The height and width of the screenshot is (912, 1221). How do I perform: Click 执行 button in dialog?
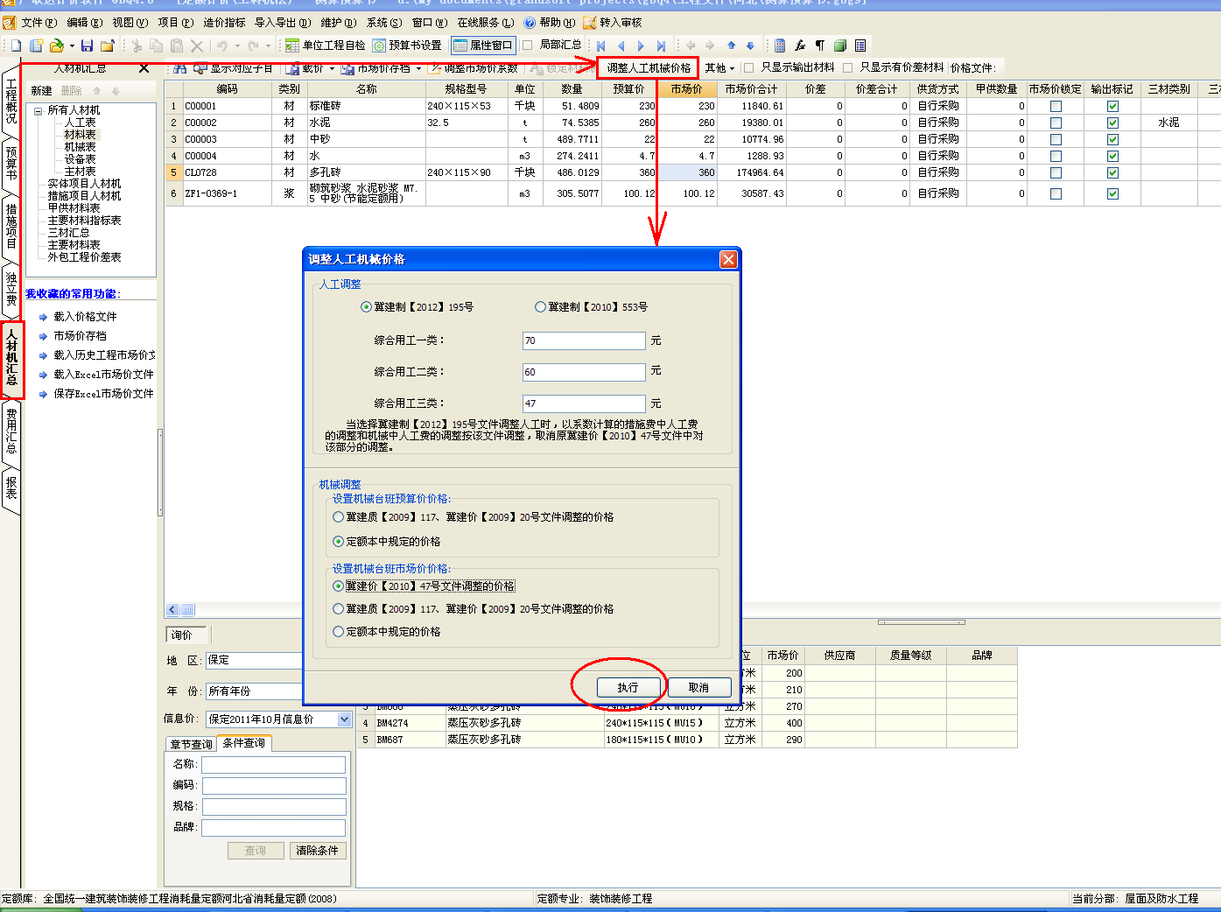click(x=628, y=688)
